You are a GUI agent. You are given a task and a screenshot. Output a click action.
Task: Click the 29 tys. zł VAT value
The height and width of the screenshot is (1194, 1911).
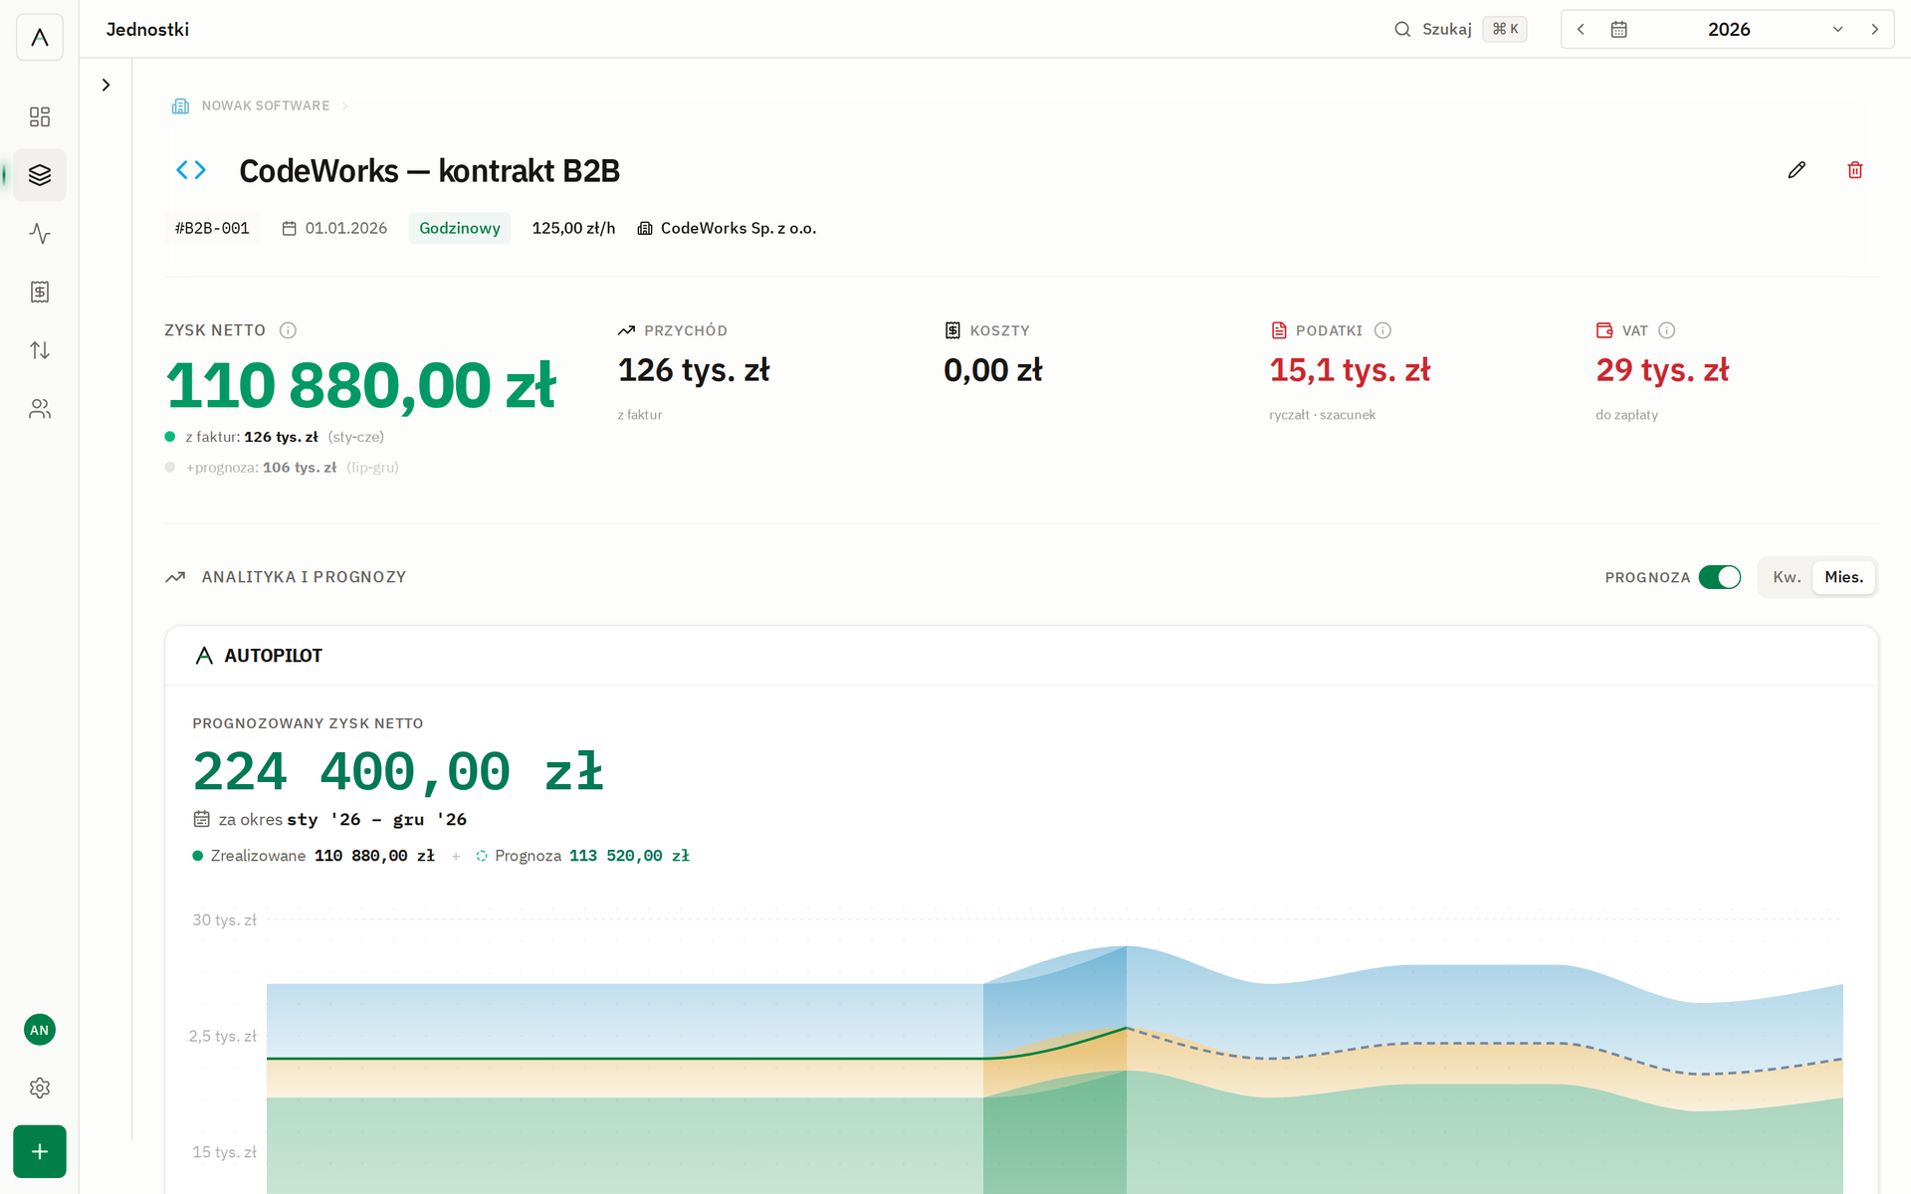coord(1662,370)
